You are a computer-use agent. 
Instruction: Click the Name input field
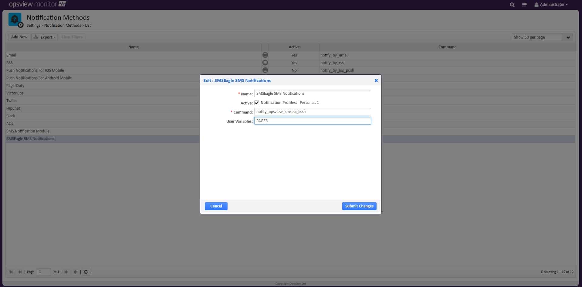pos(313,94)
